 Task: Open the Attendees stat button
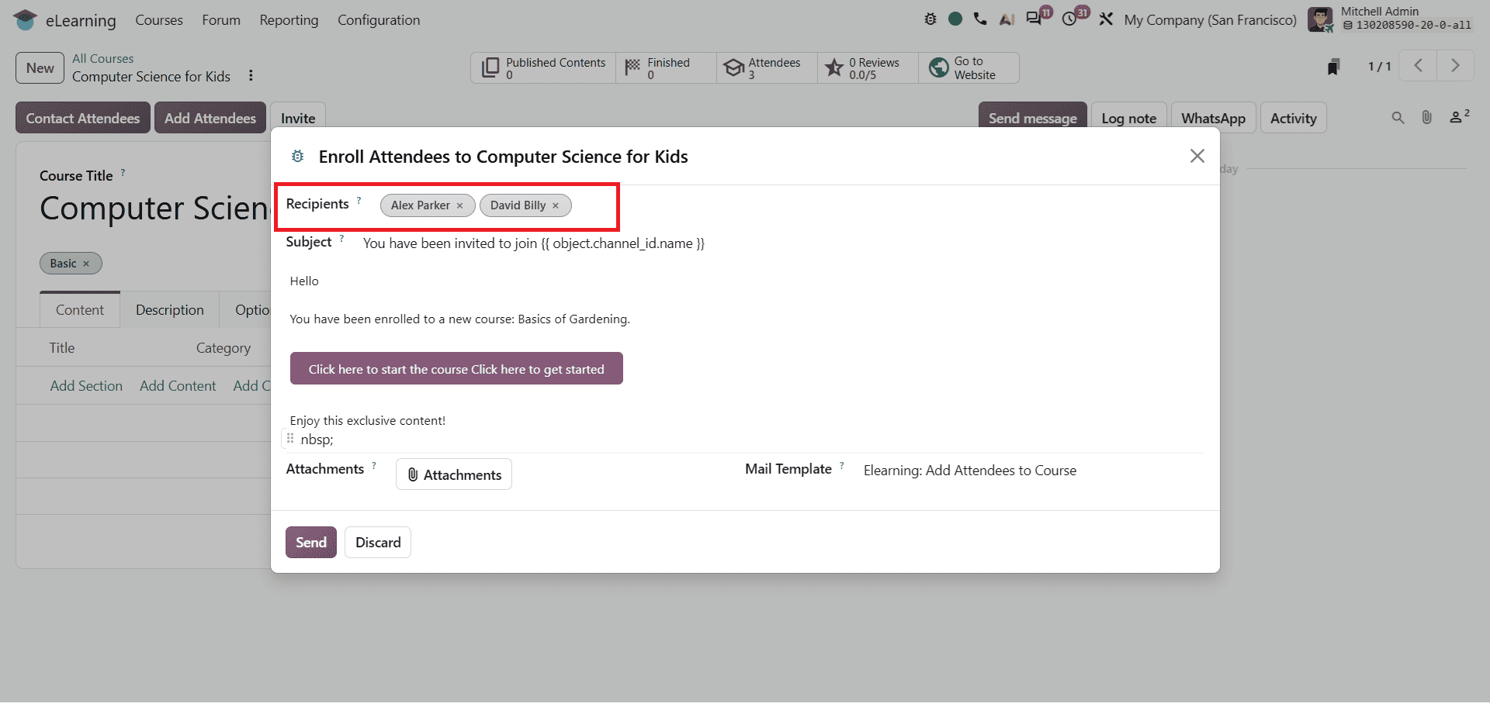coord(767,68)
